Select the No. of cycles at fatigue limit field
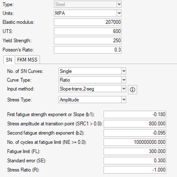The image size is (177, 177). [135, 142]
